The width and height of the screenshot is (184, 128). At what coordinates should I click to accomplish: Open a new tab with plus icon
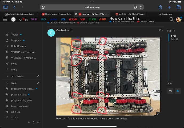point(169,7)
